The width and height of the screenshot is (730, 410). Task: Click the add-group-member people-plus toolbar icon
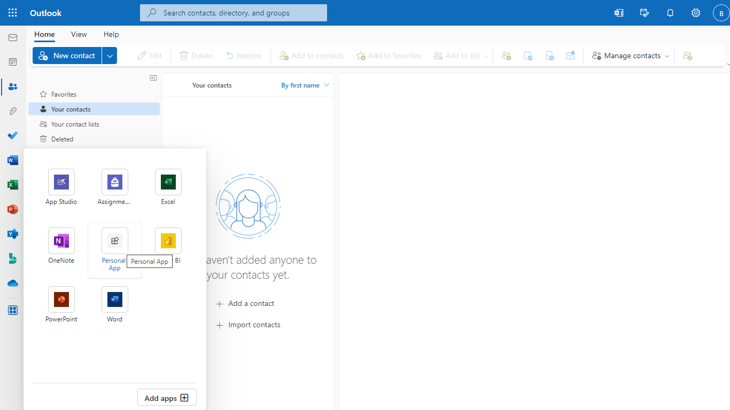tap(506, 56)
